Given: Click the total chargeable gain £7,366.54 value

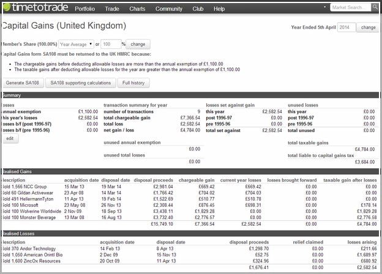Looking at the screenshot, I should (190, 118).
